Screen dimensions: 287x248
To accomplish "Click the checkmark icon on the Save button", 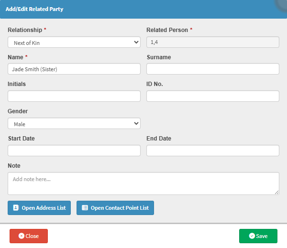I will click(252, 236).
